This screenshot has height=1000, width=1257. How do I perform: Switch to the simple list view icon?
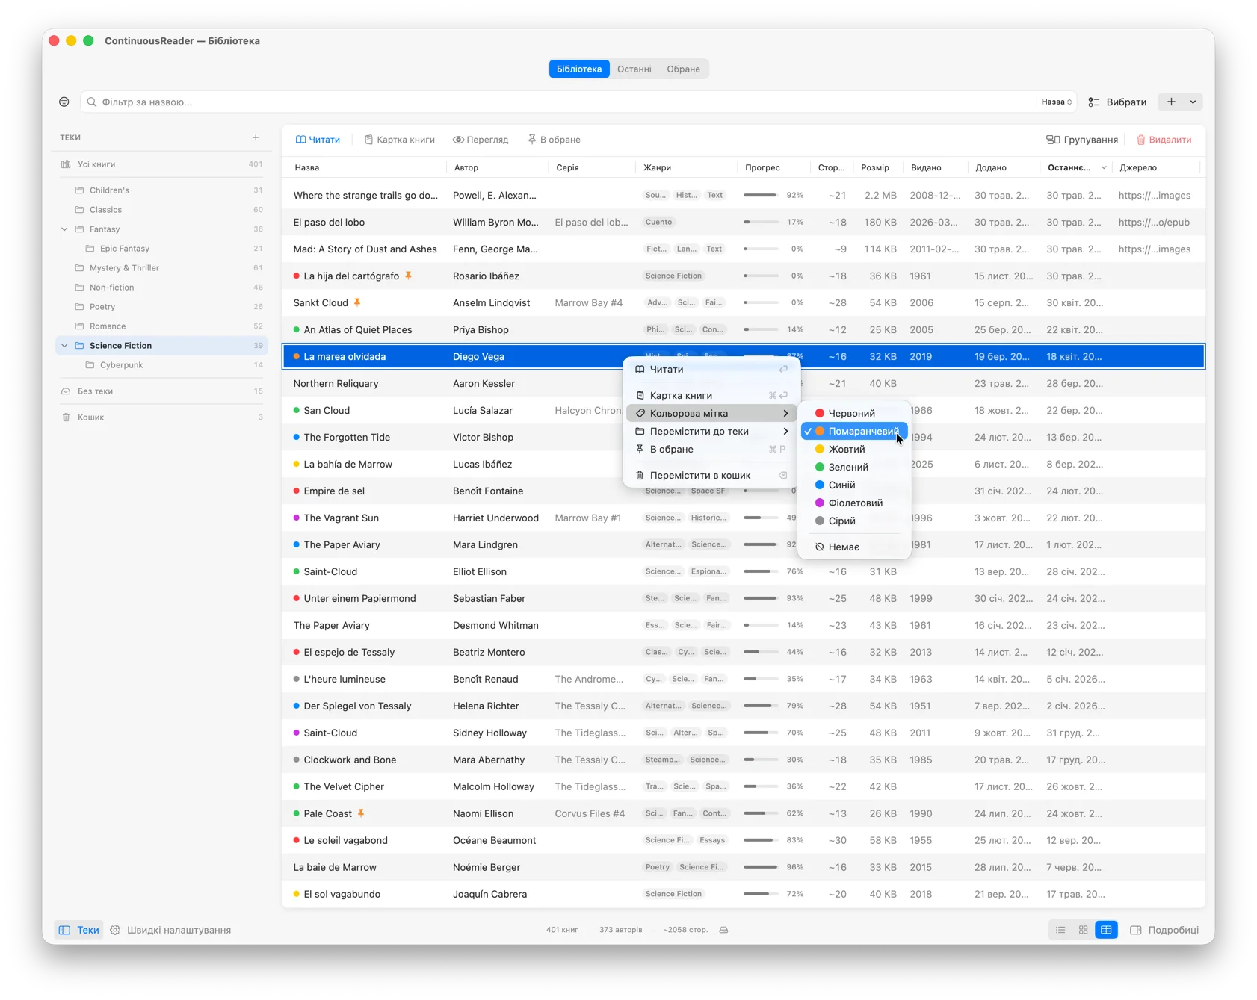click(x=1060, y=930)
